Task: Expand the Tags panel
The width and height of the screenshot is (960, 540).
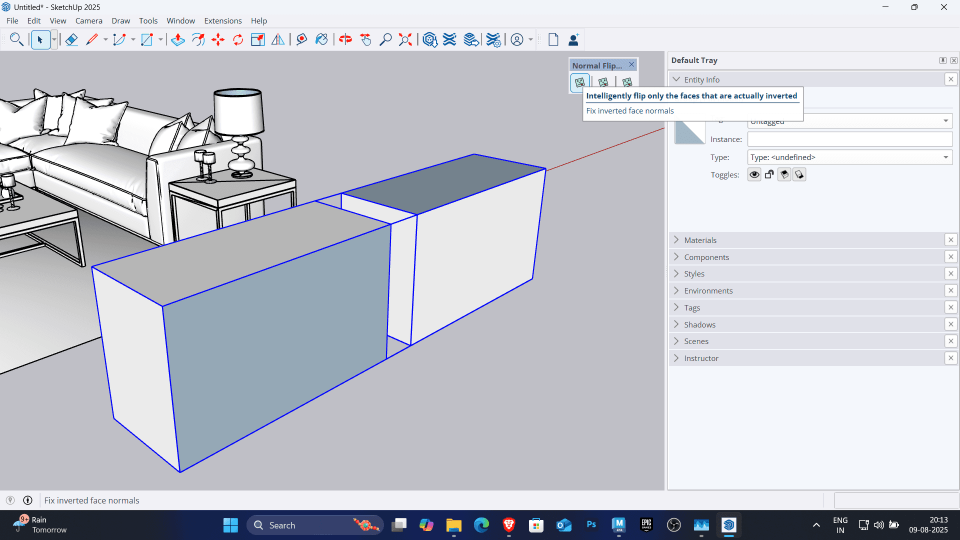Action: [x=692, y=307]
